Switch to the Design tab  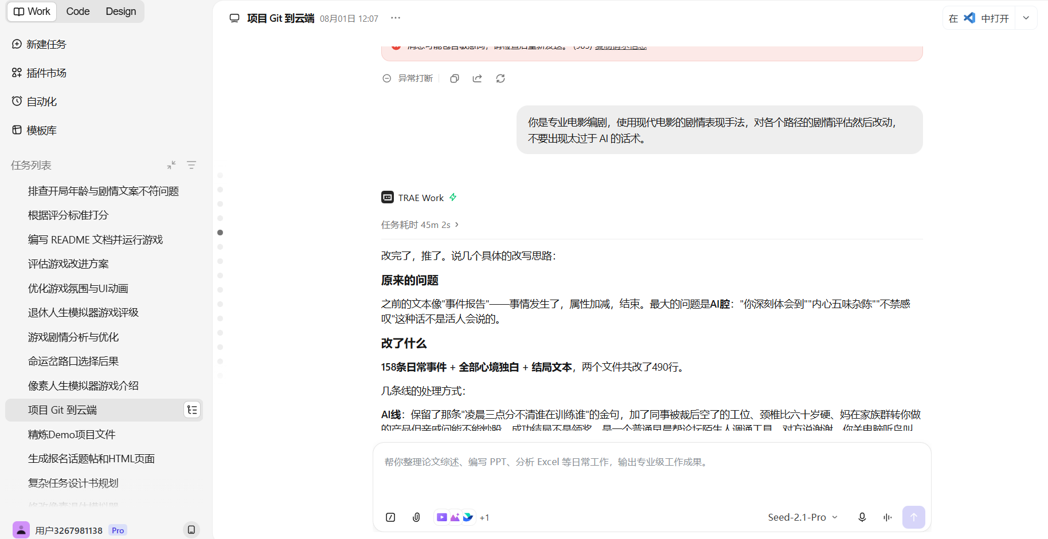pos(121,11)
